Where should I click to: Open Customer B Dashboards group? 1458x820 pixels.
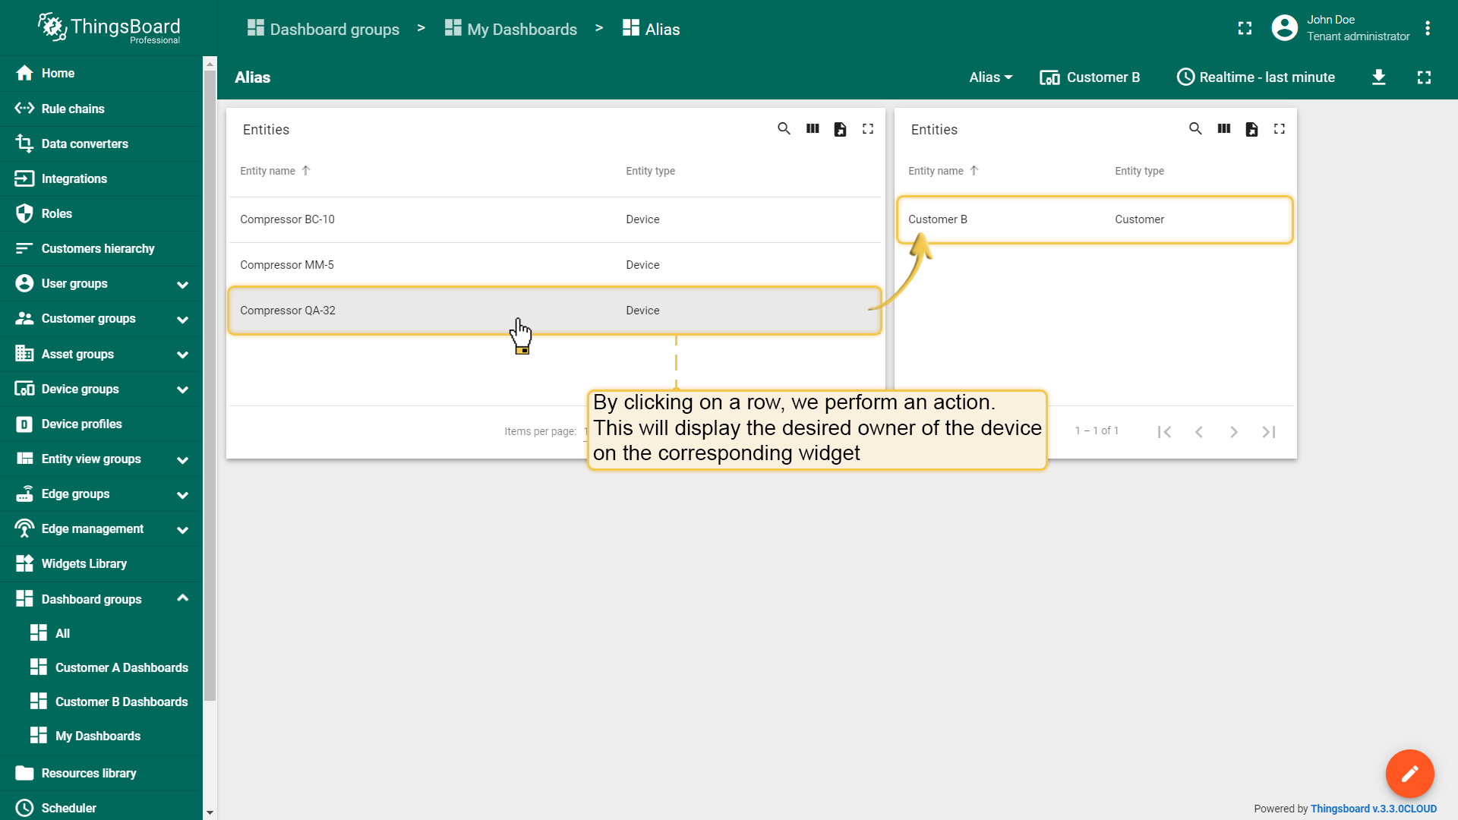click(101, 702)
